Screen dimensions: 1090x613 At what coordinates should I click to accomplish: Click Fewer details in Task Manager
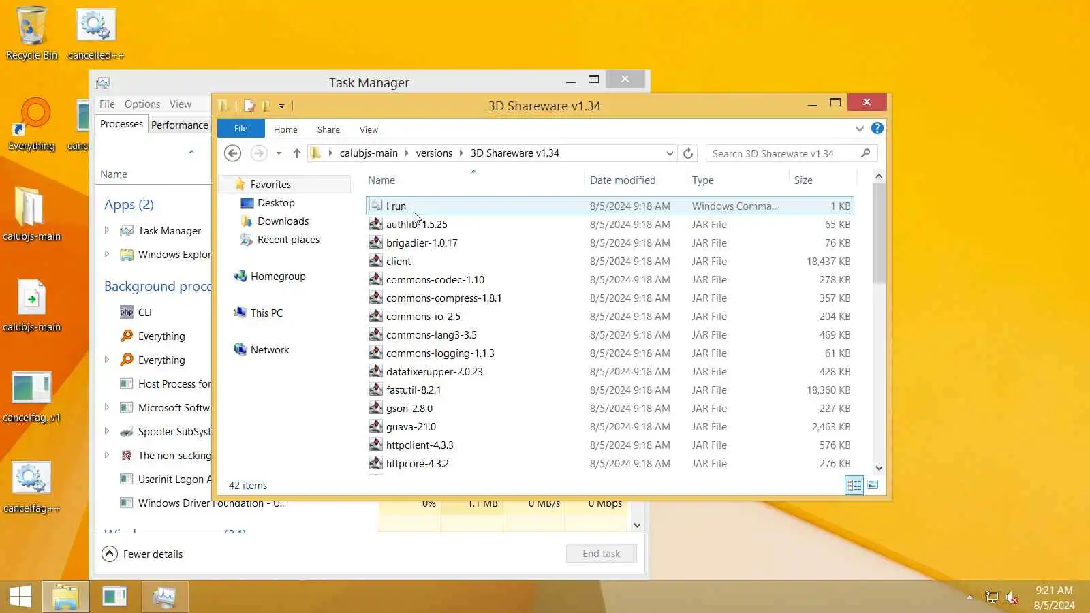tap(142, 554)
